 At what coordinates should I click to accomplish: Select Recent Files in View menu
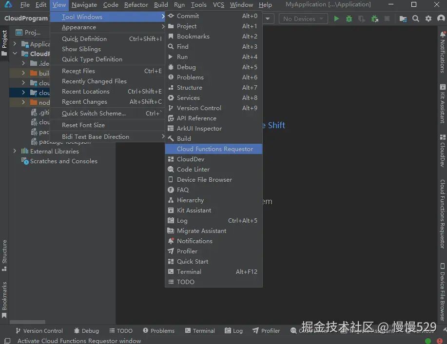point(107,71)
